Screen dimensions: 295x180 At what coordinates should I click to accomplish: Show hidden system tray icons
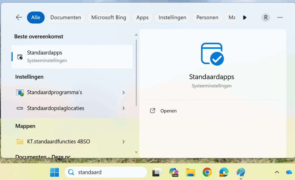(277, 172)
